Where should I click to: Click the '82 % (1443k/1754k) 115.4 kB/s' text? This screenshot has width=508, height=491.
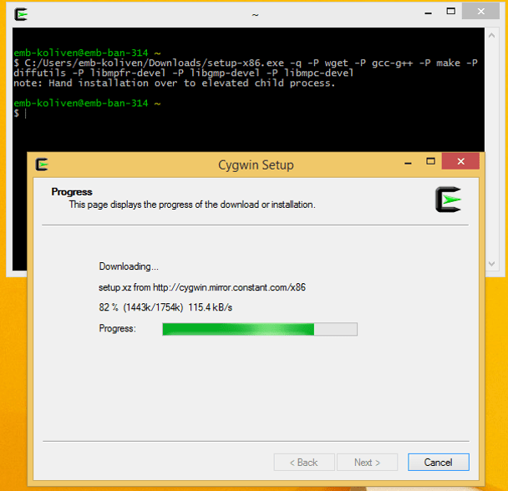coord(165,307)
